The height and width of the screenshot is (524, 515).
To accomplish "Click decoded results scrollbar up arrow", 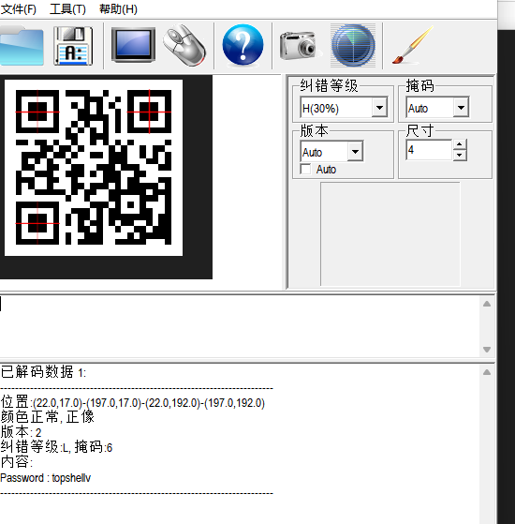I will [x=487, y=372].
